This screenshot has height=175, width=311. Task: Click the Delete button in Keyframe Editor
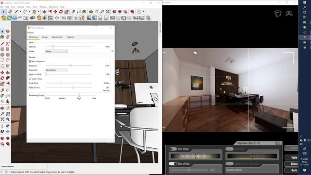[x=292, y=164]
